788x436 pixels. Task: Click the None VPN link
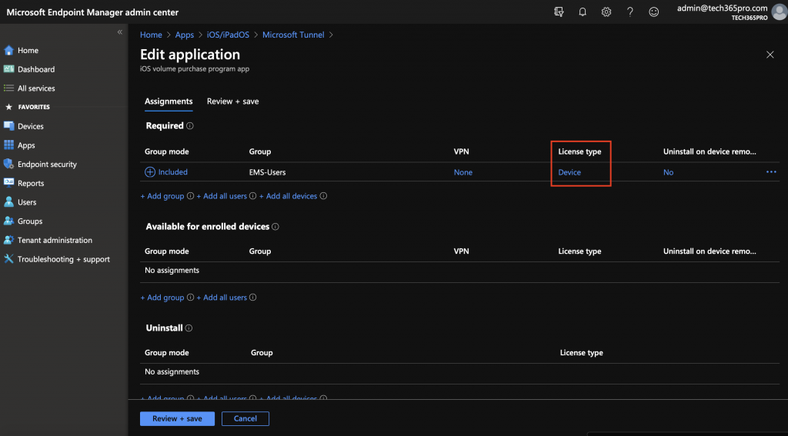tap(463, 172)
